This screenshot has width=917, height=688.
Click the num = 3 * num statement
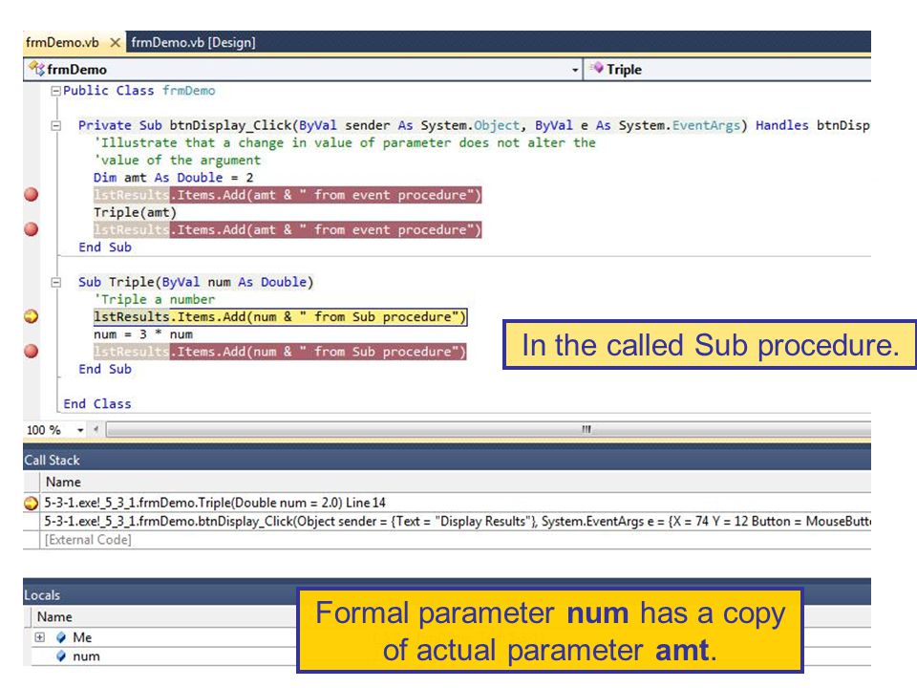click(143, 334)
